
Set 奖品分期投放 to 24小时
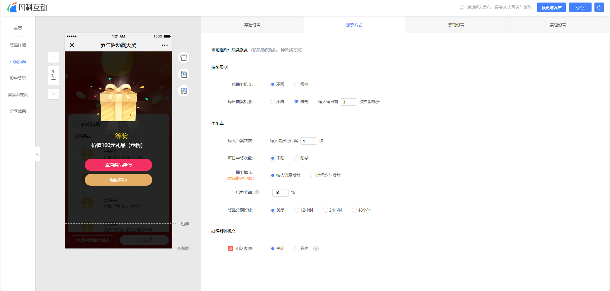[325, 210]
